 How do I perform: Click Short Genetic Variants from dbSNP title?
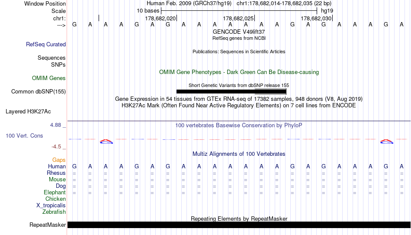coord(239,85)
